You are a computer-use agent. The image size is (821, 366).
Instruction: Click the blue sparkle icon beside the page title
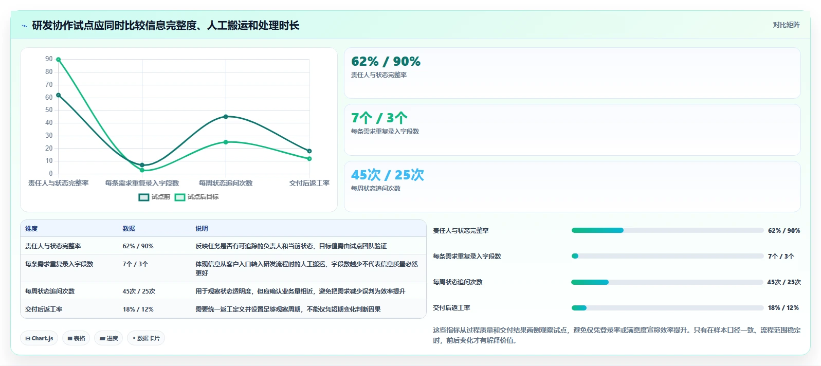pos(24,26)
